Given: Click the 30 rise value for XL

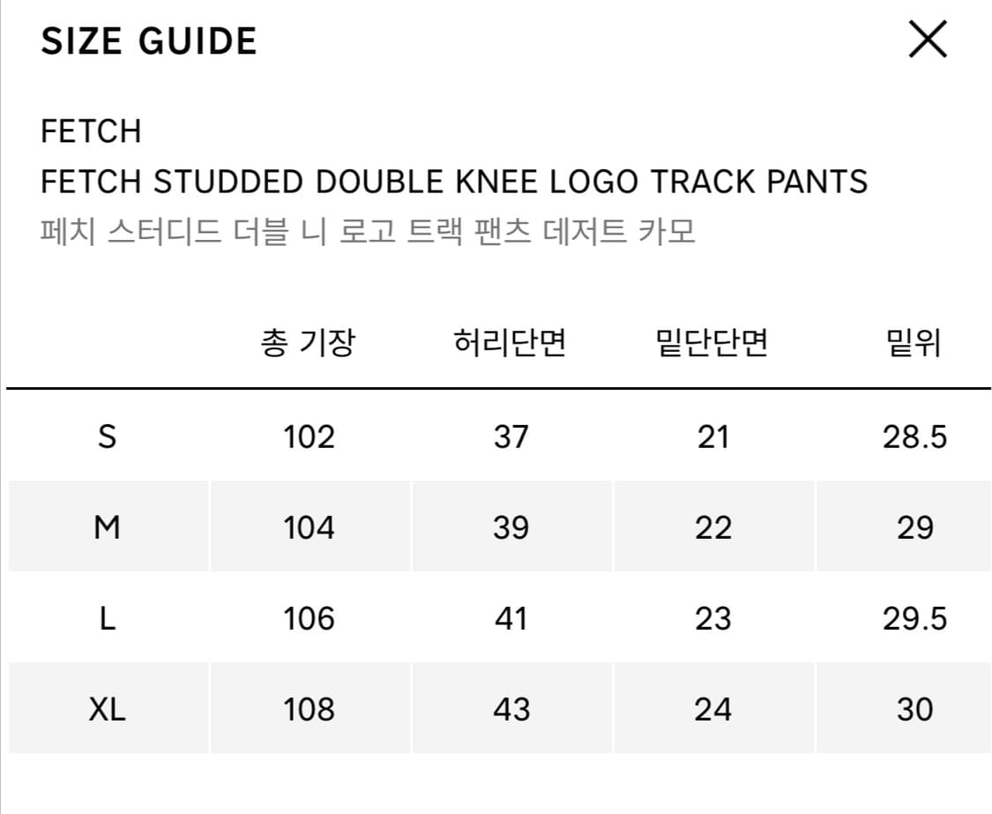Looking at the screenshot, I should pyautogui.click(x=914, y=709).
